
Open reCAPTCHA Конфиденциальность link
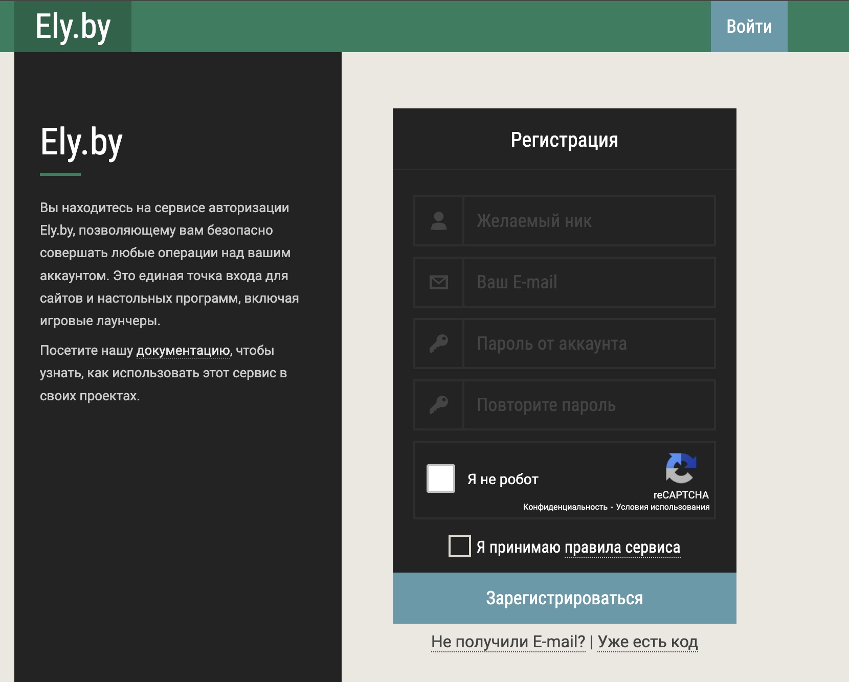pyautogui.click(x=565, y=507)
